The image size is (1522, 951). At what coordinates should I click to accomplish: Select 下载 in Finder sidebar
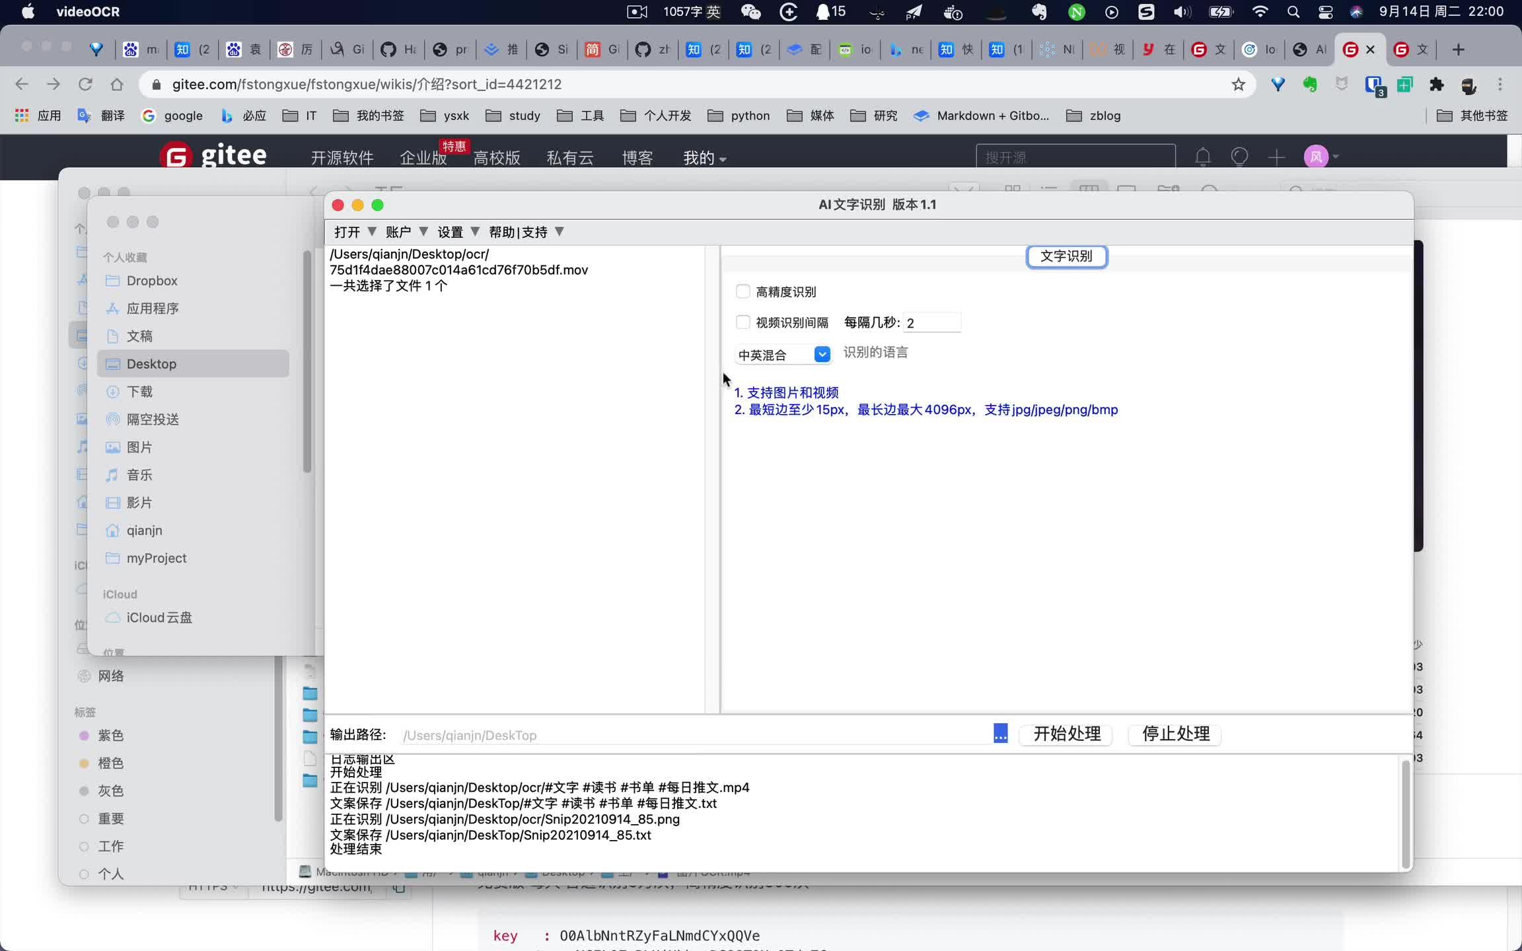[193, 392]
